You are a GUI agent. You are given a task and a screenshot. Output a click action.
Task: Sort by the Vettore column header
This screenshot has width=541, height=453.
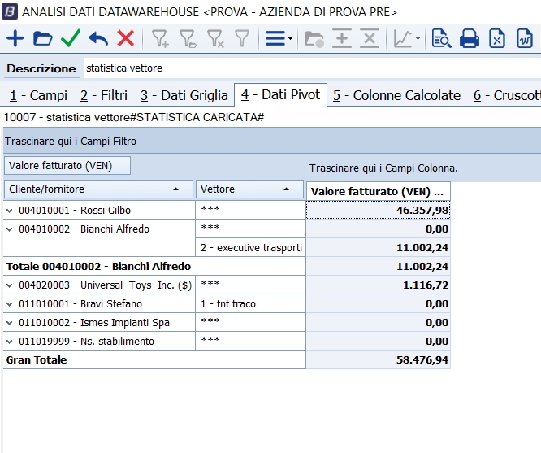coord(250,189)
